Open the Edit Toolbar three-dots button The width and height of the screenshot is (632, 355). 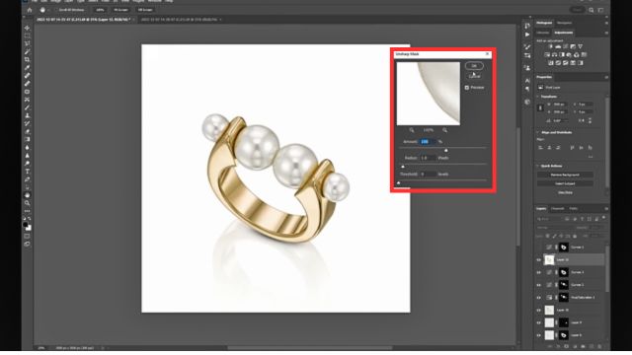[27, 211]
